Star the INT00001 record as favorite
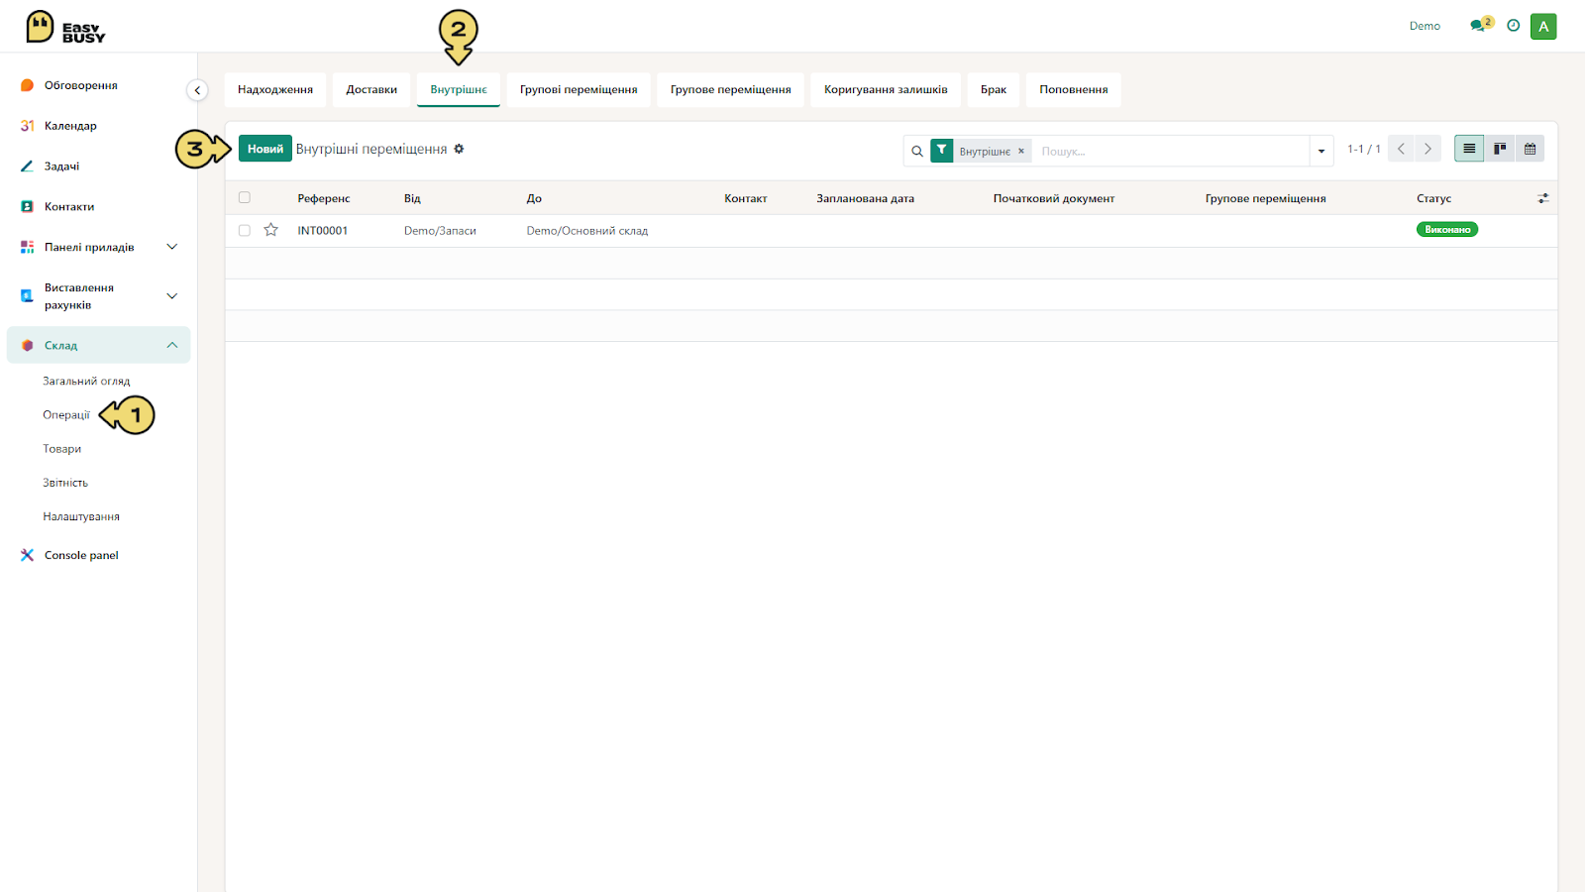 (x=270, y=230)
